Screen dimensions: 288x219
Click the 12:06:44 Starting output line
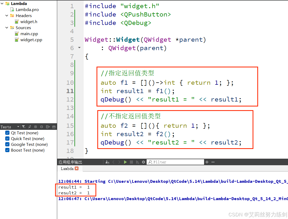pos(173,181)
